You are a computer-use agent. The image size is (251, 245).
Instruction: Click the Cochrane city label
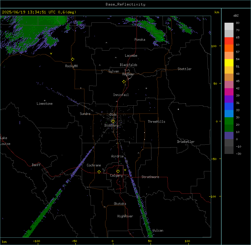click(x=94, y=165)
